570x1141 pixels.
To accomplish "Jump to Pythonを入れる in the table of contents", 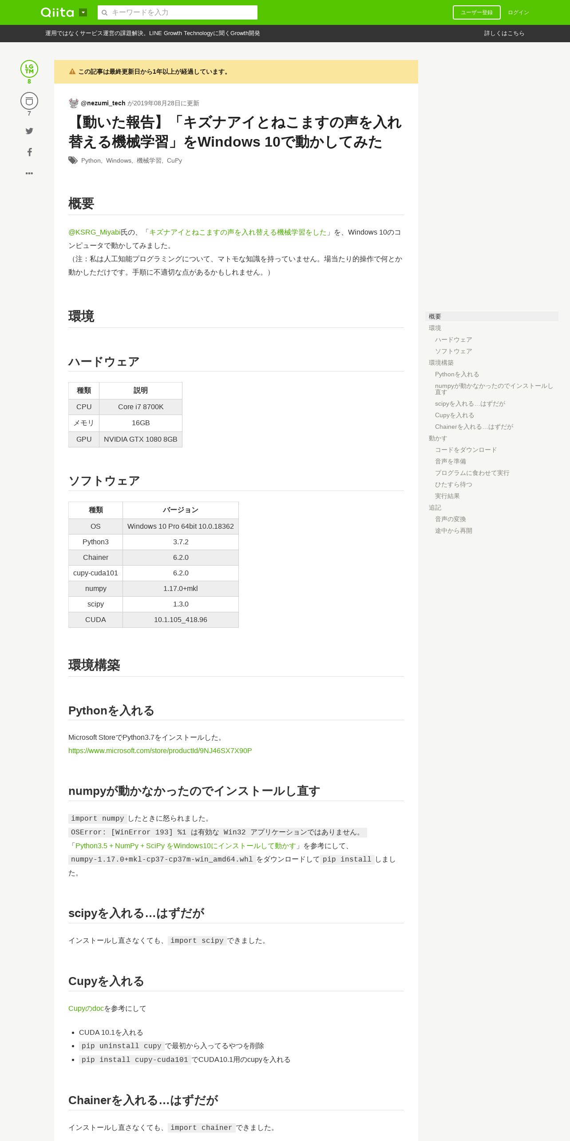I will 457,374.
